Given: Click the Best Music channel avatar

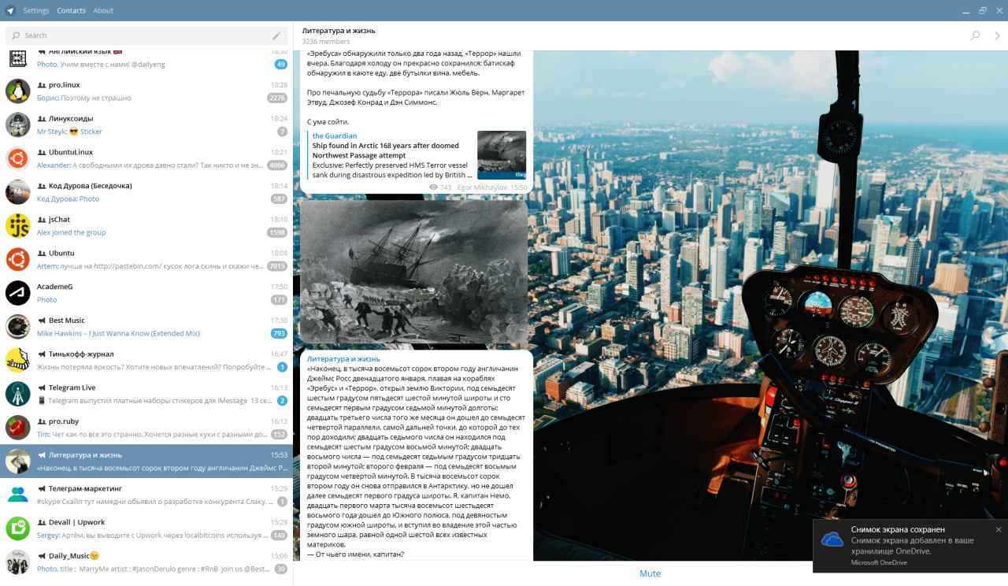Looking at the screenshot, I should 17,327.
